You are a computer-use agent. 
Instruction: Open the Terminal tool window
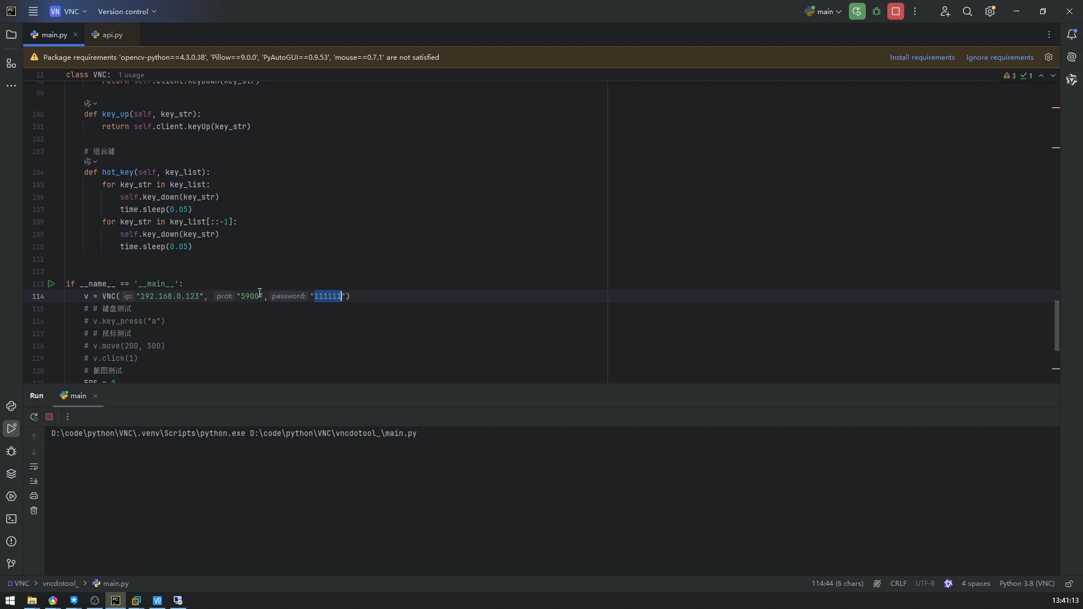point(11,519)
